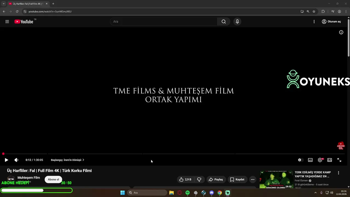Open the Fırat Özmen channel link

[x=301, y=181]
